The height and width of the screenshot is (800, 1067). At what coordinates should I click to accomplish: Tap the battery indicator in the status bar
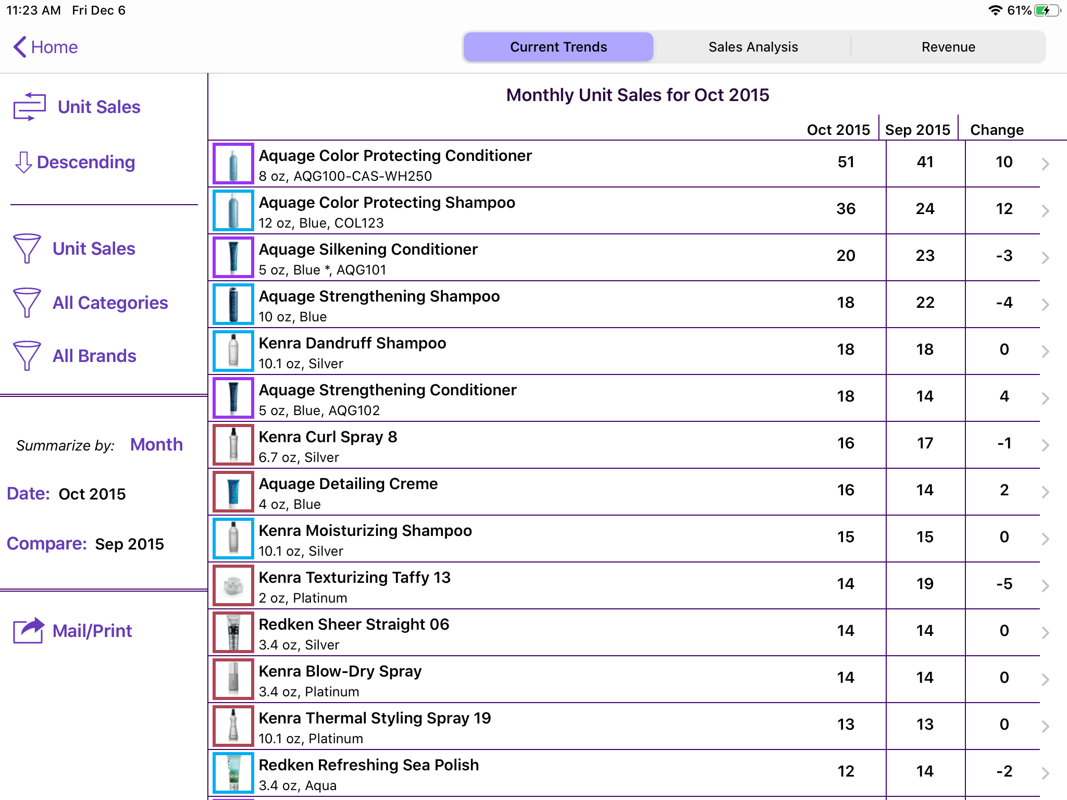pos(1048,10)
